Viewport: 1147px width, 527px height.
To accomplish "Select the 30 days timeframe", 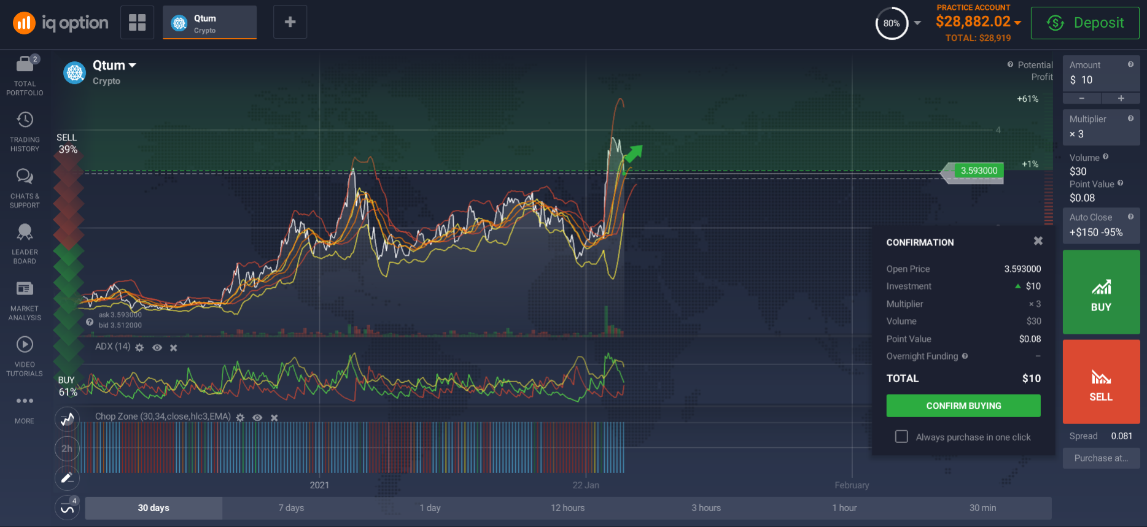I will click(154, 508).
